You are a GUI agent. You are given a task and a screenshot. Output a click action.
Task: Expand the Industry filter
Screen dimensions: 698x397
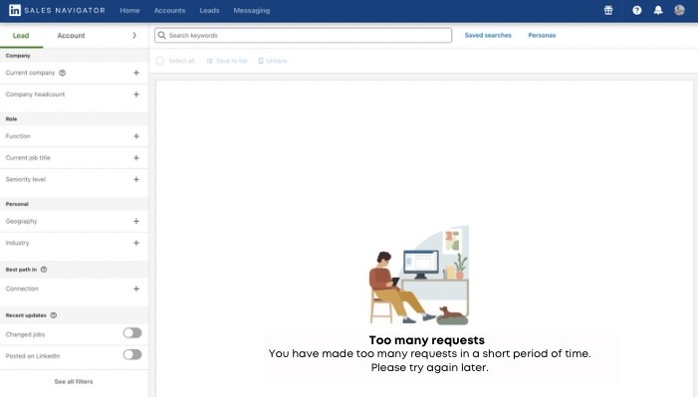tap(136, 243)
